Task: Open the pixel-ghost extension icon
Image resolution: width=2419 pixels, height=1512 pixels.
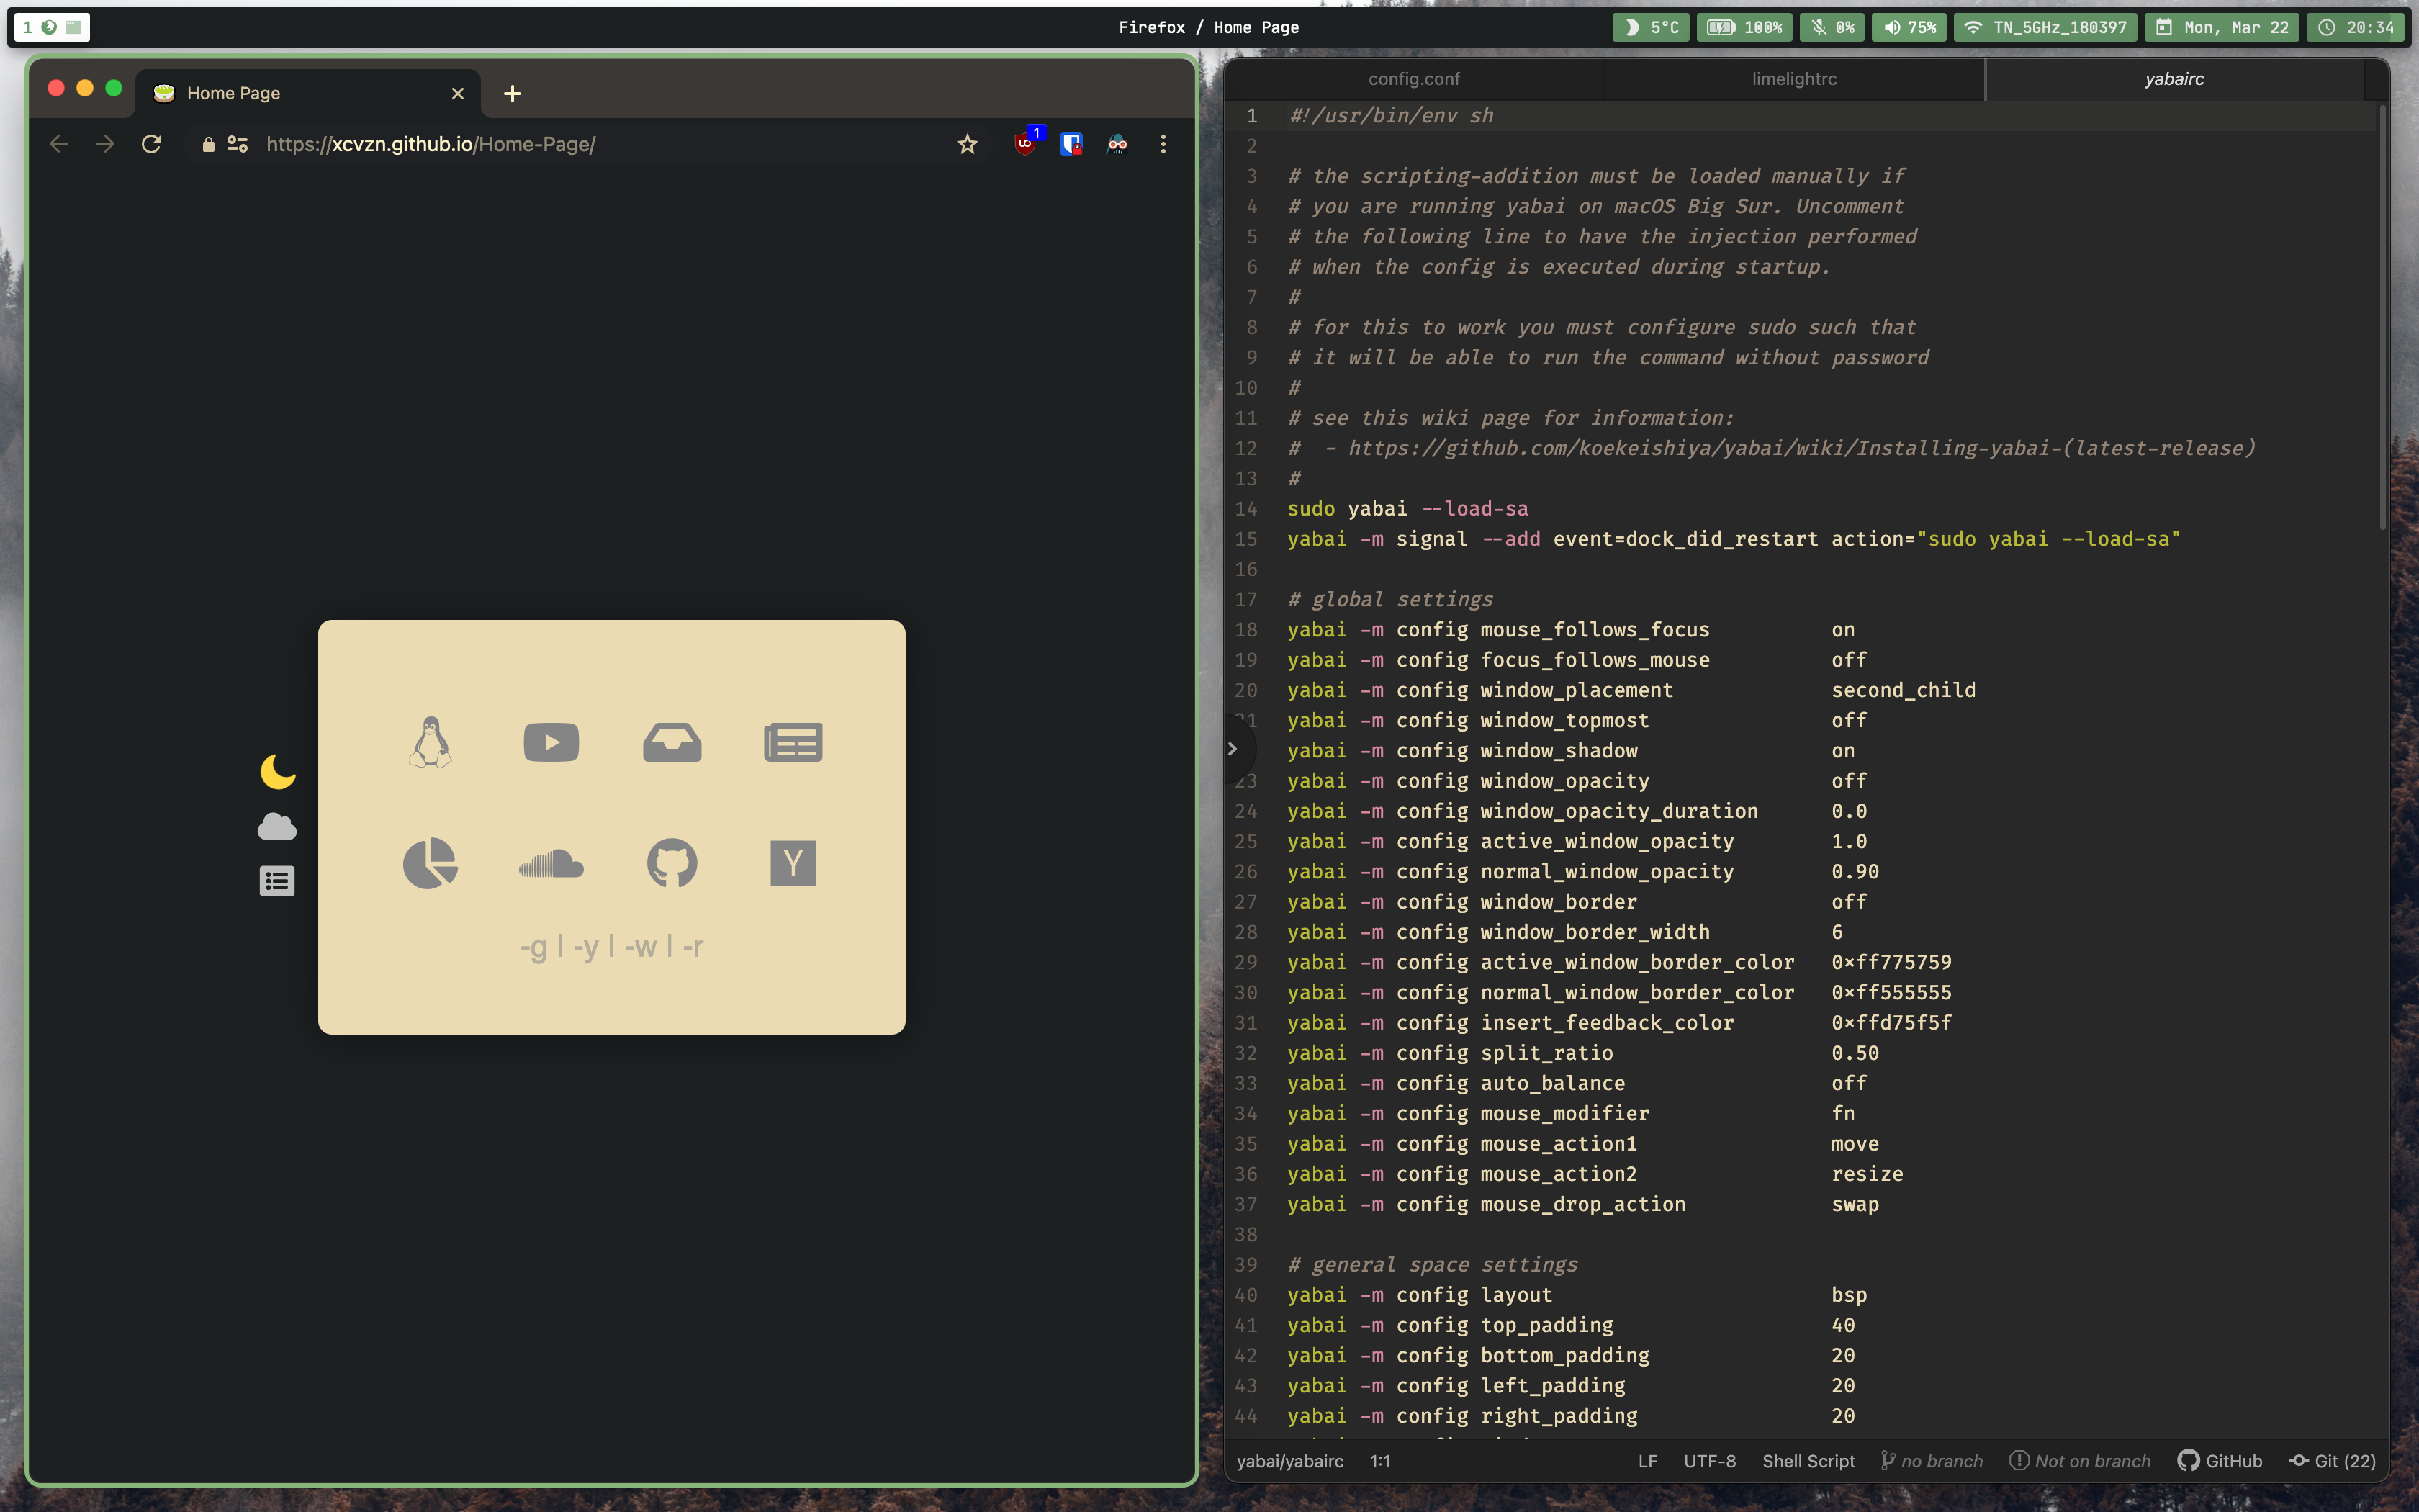Action: tap(1117, 144)
